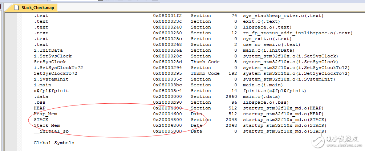Select address 0x0800023c

click(167, 22)
